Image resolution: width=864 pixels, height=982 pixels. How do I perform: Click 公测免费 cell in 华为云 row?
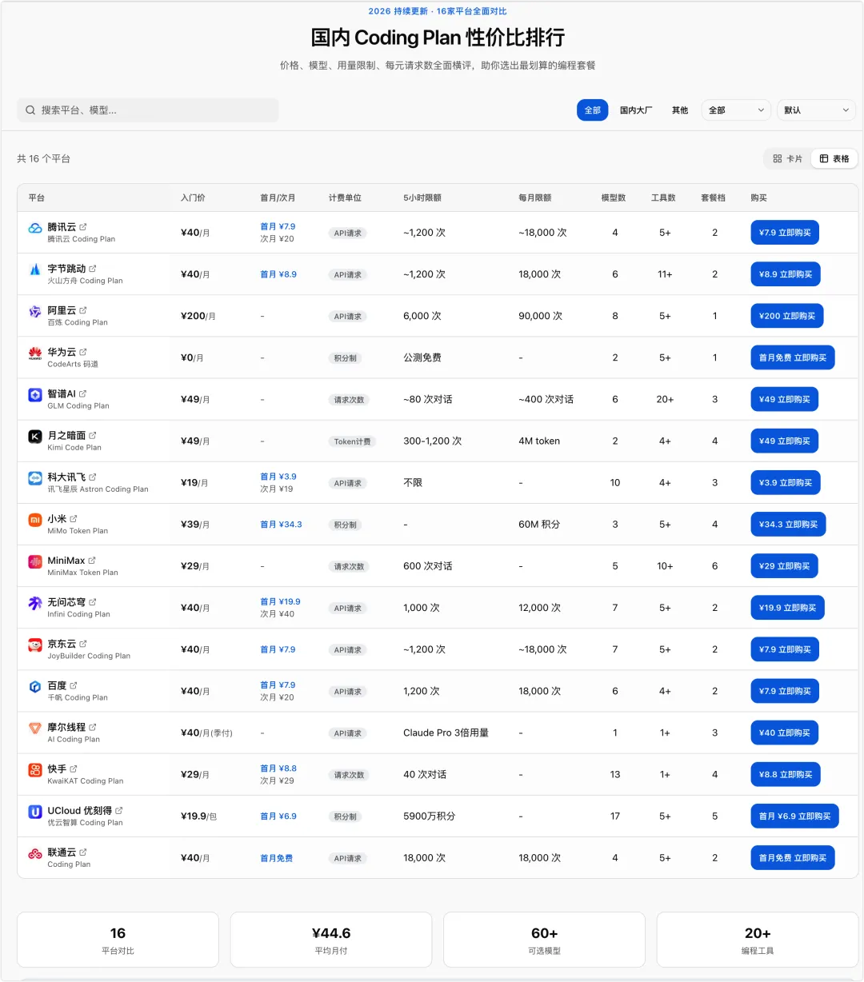click(x=422, y=357)
